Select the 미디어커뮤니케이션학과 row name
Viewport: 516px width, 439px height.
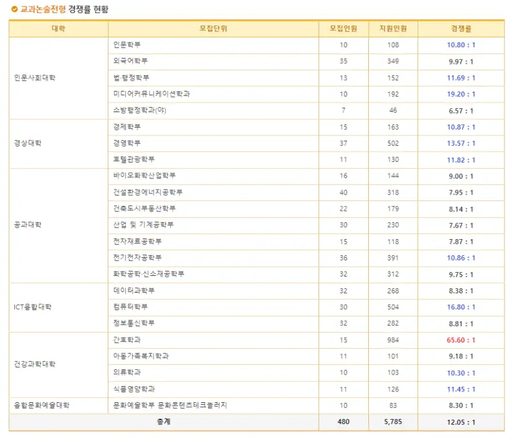(x=152, y=94)
